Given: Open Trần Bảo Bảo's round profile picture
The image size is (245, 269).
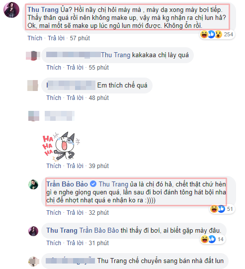Looking at the screenshot, I should (x=33, y=184).
